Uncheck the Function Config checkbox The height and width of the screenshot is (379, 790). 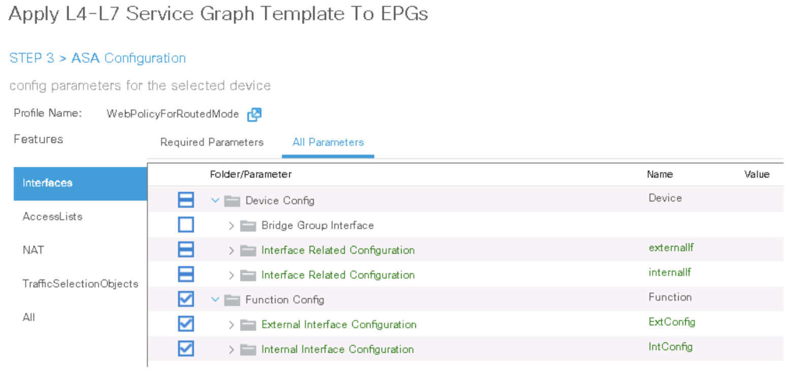186,299
